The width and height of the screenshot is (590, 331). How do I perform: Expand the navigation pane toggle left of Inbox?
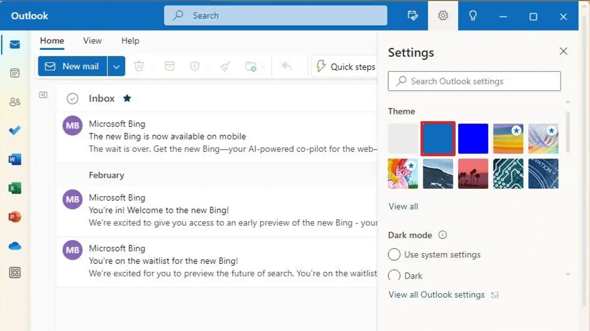click(x=43, y=95)
